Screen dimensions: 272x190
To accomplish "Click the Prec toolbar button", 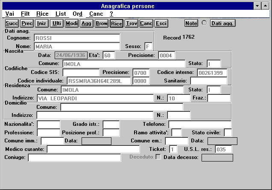I will point(27,23).
